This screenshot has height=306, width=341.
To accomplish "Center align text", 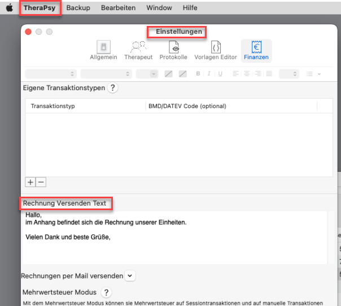I will (247, 74).
